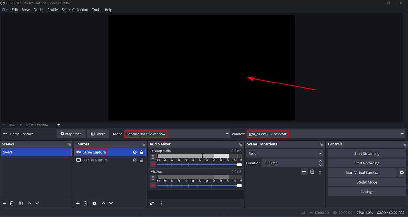Open the Edit menu
408x217 pixels.
tap(15, 10)
